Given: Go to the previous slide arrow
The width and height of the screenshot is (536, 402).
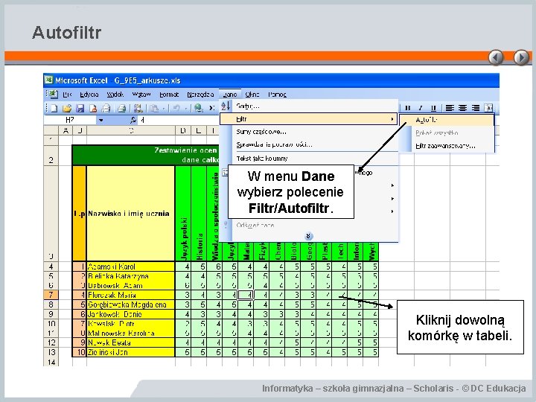Looking at the screenshot, I should tap(496, 57).
